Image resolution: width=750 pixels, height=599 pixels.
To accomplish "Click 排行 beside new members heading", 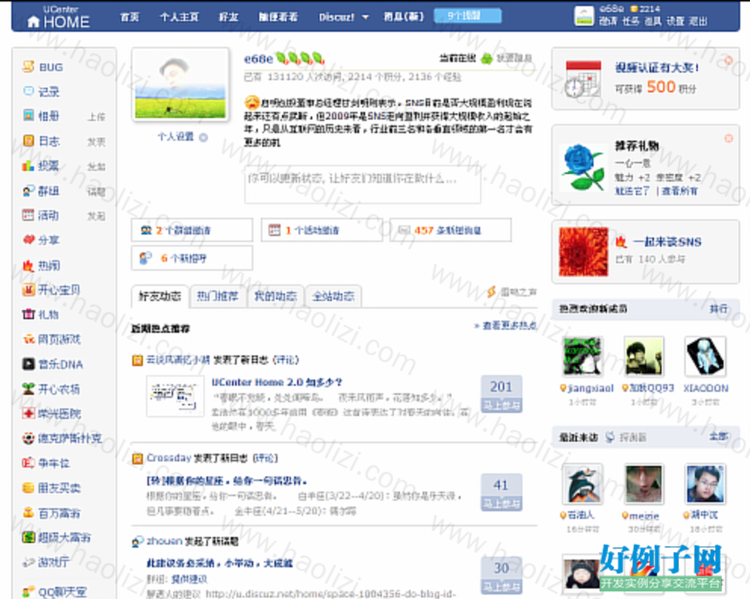I will click(718, 309).
